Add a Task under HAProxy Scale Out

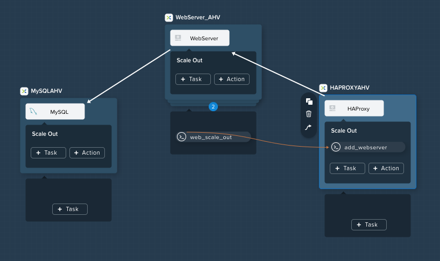pos(347,168)
